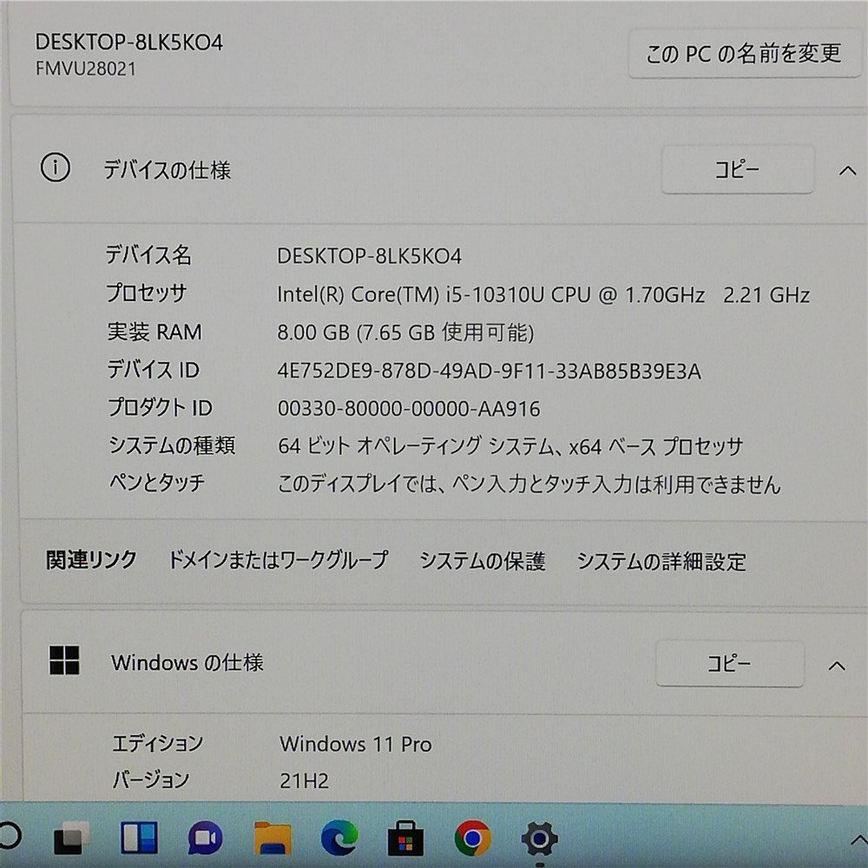Collapse the Windows の仕様 section chevron
Viewport: 868px width, 868px height.
[x=837, y=665]
